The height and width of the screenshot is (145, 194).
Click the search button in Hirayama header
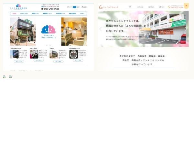pyautogui.click(x=84, y=7)
